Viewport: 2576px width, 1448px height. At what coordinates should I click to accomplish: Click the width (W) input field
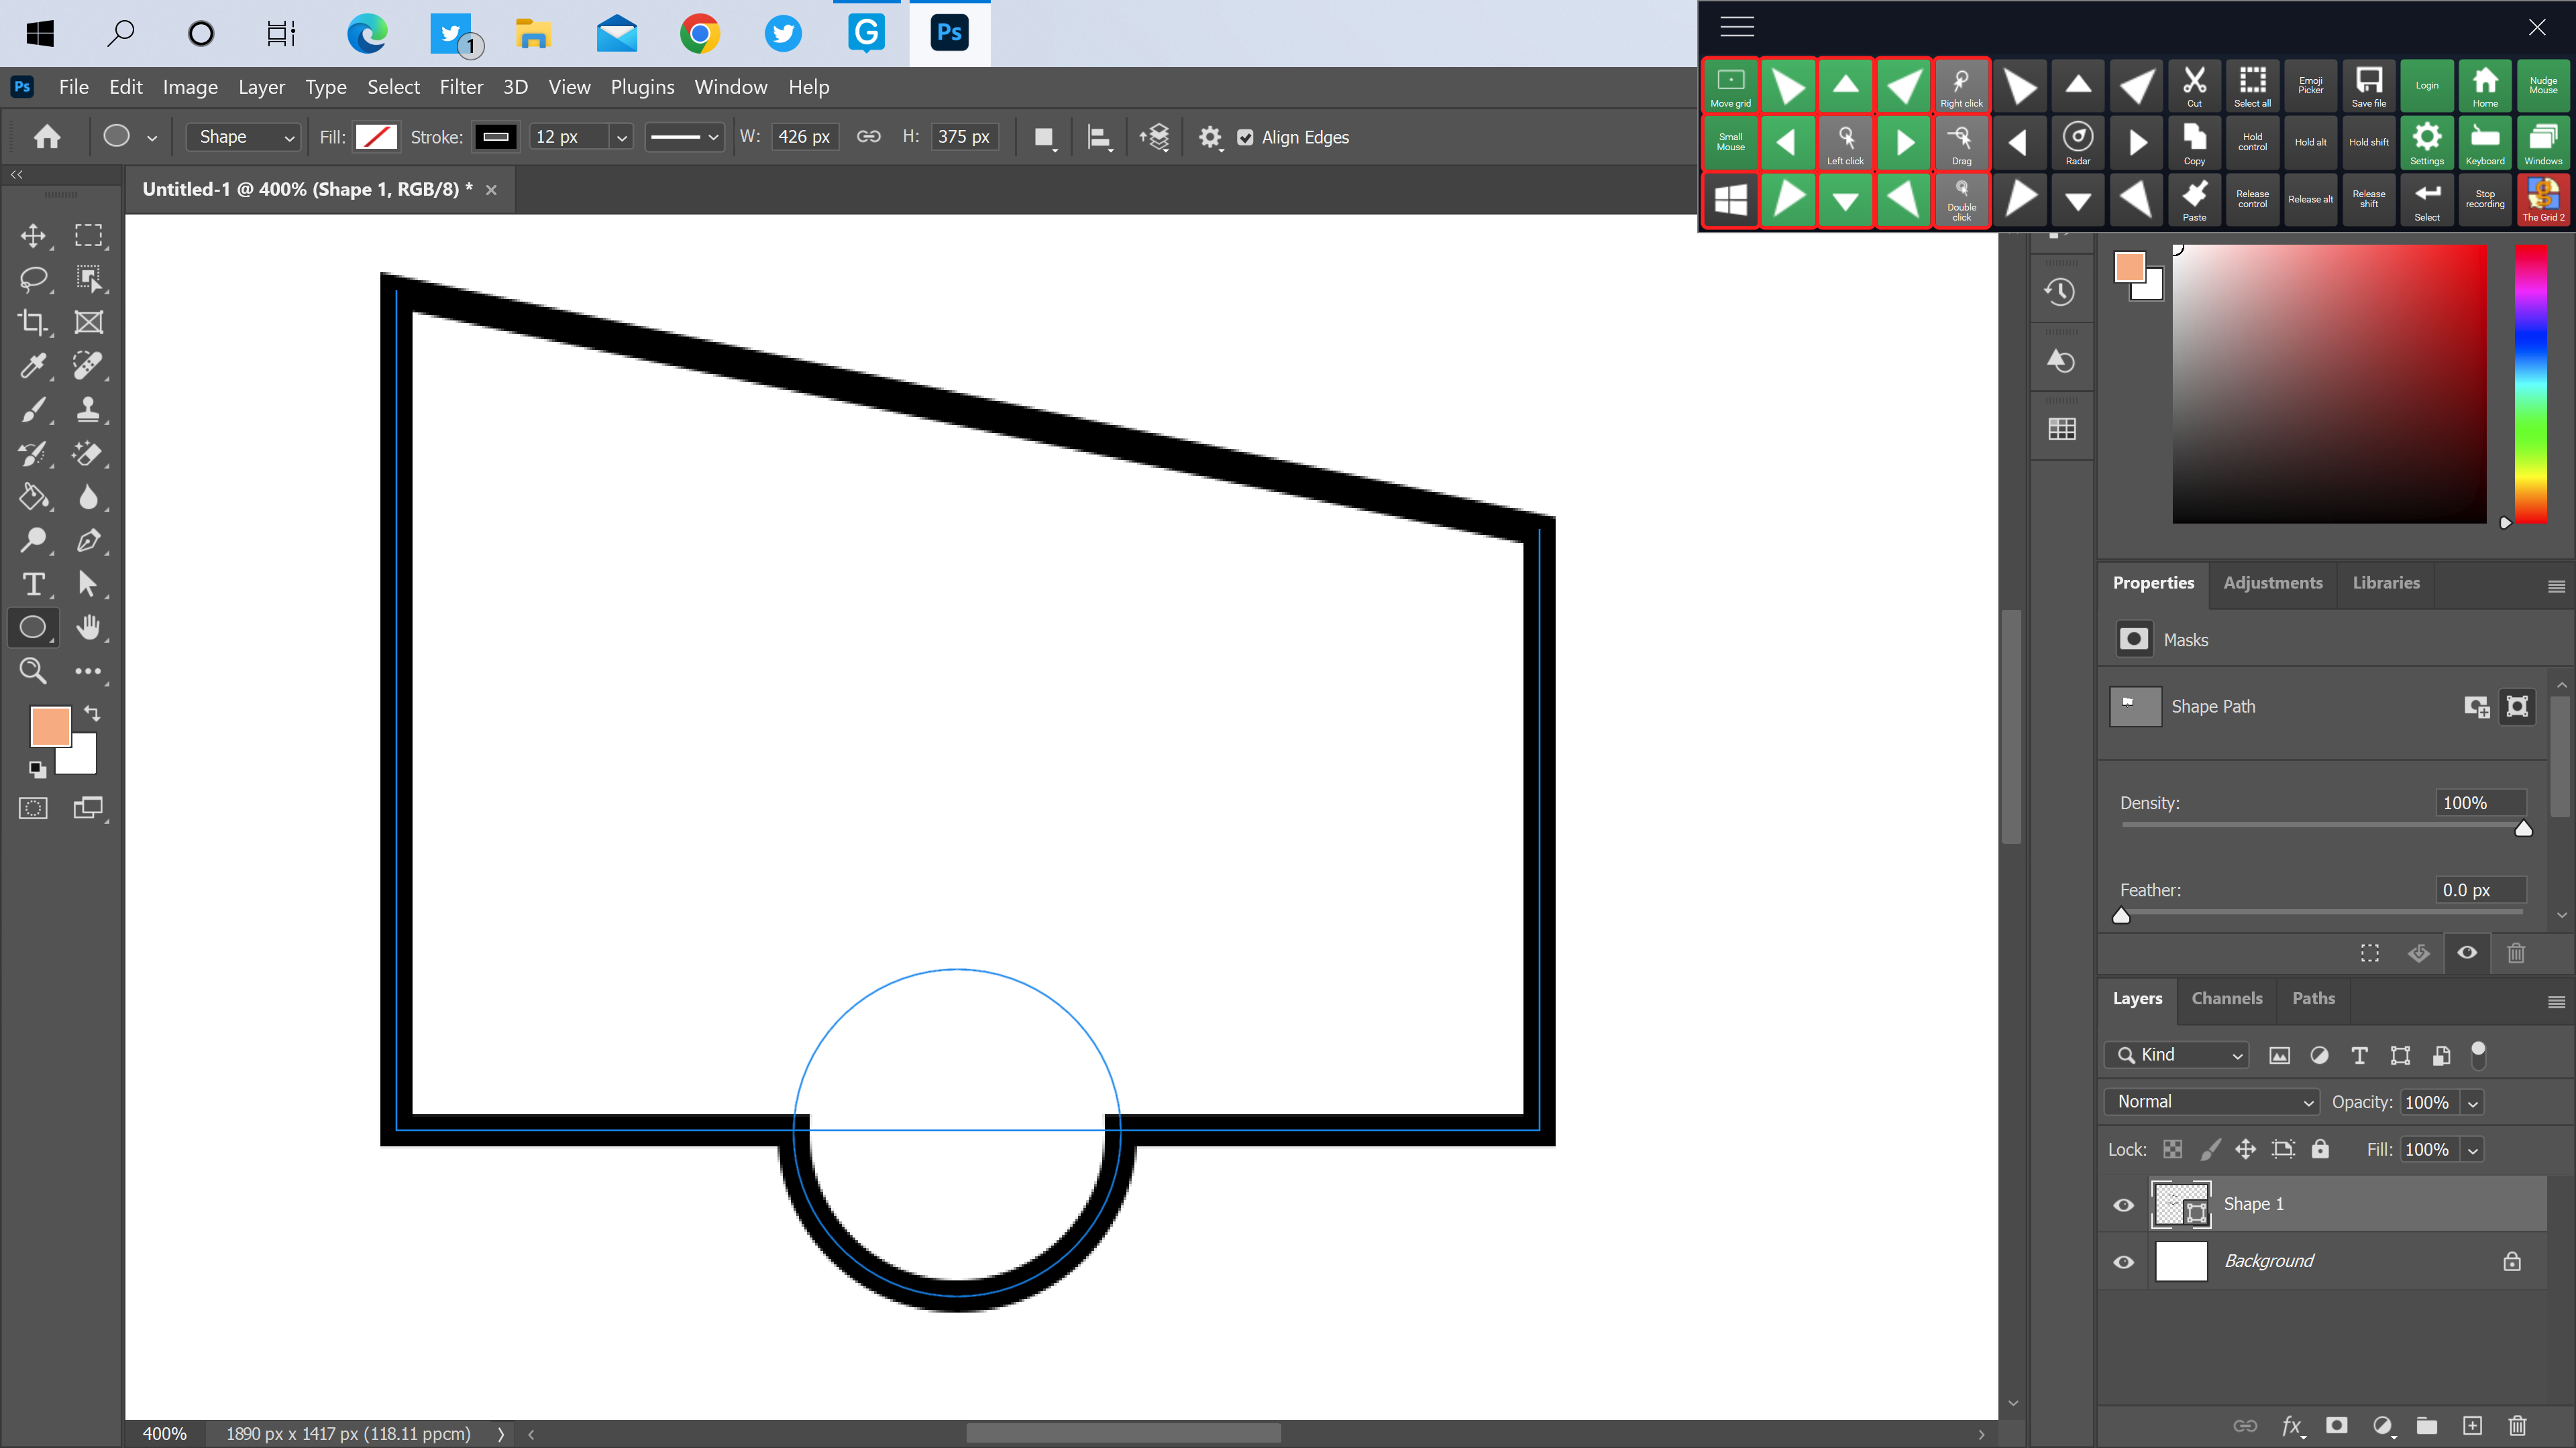coord(805,137)
